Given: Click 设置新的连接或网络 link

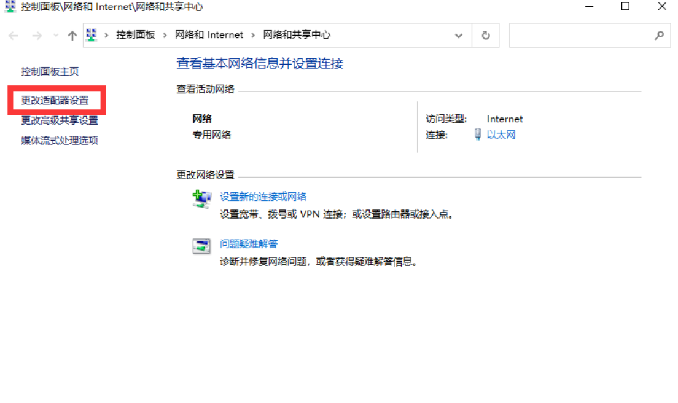Looking at the screenshot, I should point(263,197).
